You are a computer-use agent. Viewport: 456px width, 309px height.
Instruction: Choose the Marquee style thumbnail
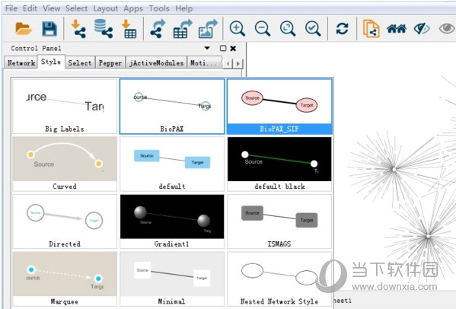tap(65, 279)
